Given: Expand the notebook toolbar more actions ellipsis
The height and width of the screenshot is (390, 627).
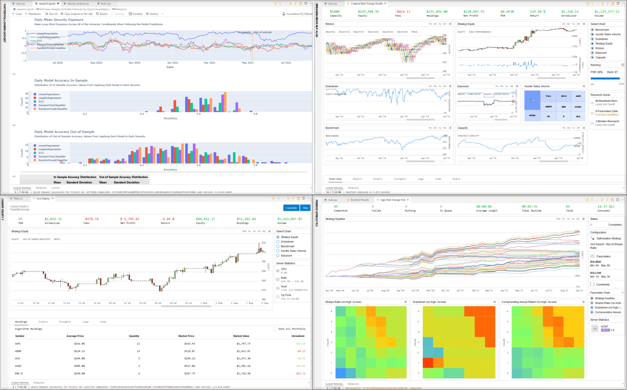Looking at the screenshot, I should pyautogui.click(x=162, y=14).
